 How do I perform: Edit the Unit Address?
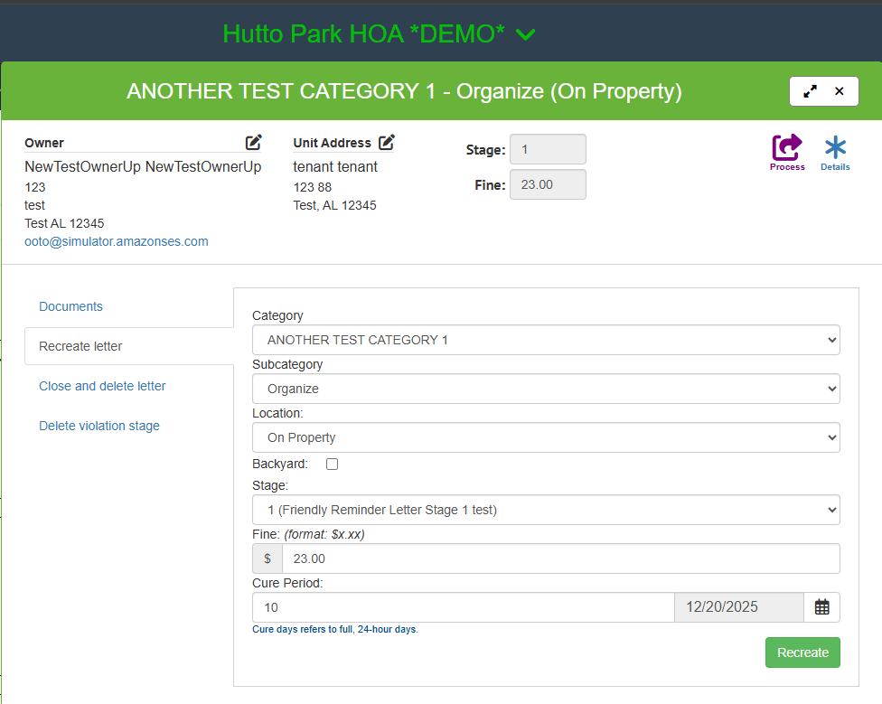387,142
